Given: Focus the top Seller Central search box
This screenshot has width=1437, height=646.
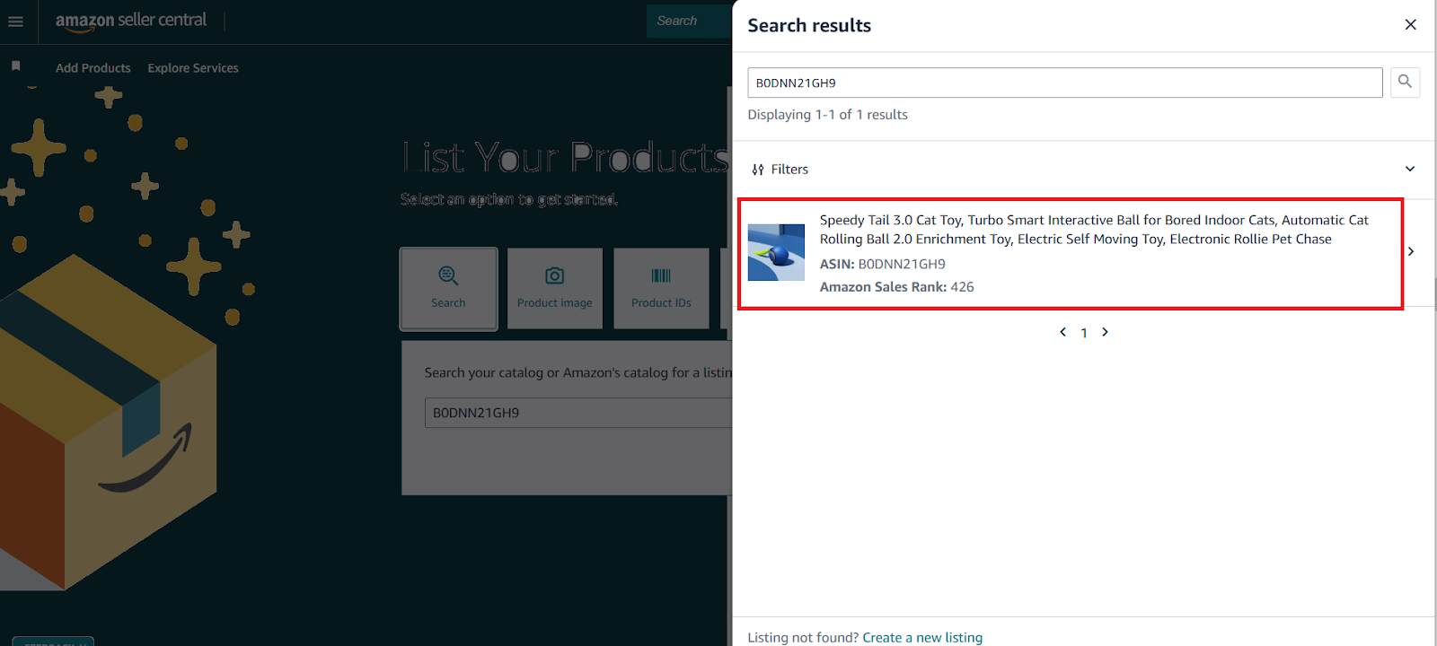Looking at the screenshot, I should [x=690, y=21].
